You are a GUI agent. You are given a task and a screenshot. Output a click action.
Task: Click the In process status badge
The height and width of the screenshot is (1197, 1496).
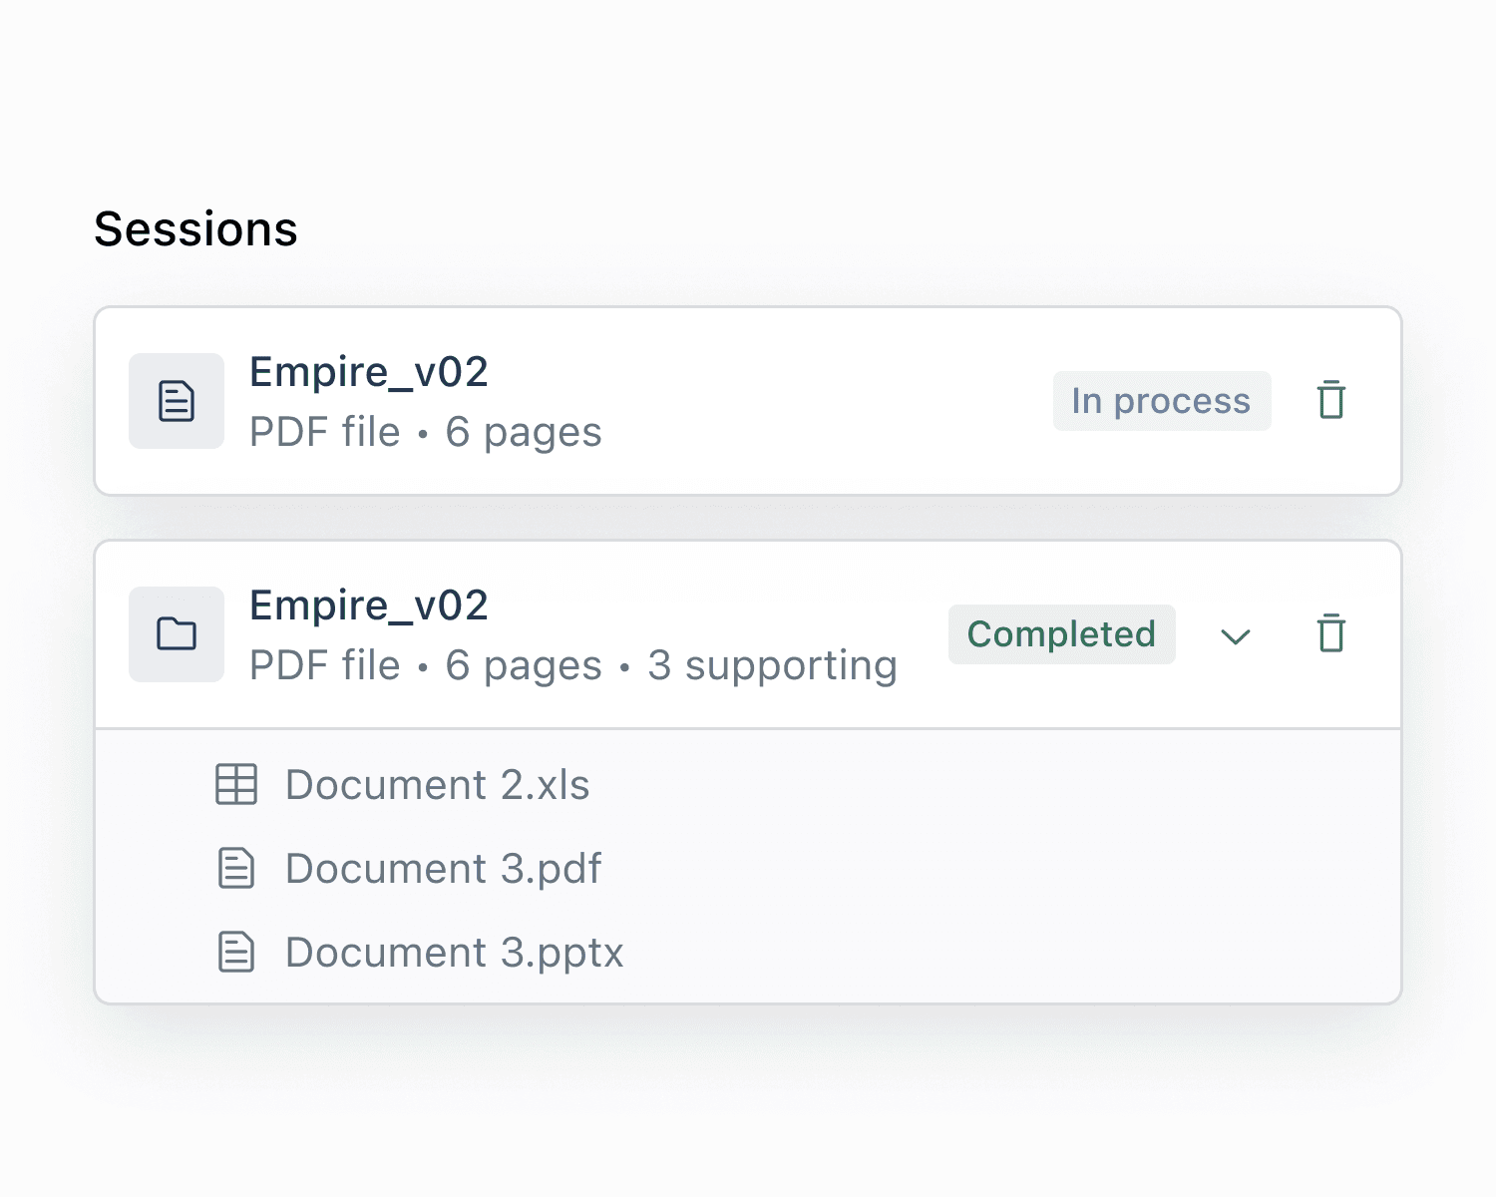1161,401
